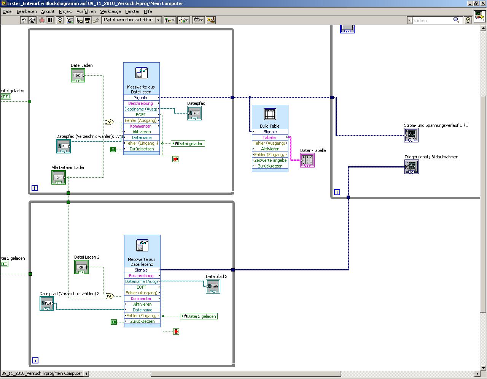The height and width of the screenshot is (379, 487).
Task: Click Beschreibung in Messwerte aus Datei lesen
Action: tap(142, 103)
